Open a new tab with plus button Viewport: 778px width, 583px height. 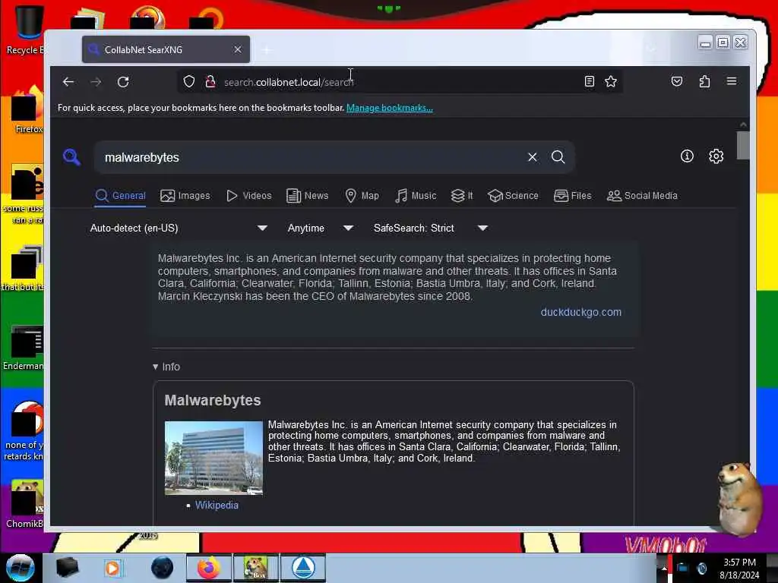pos(267,50)
